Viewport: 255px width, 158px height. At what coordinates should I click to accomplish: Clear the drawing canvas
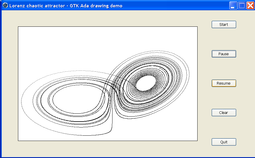tap(224, 112)
